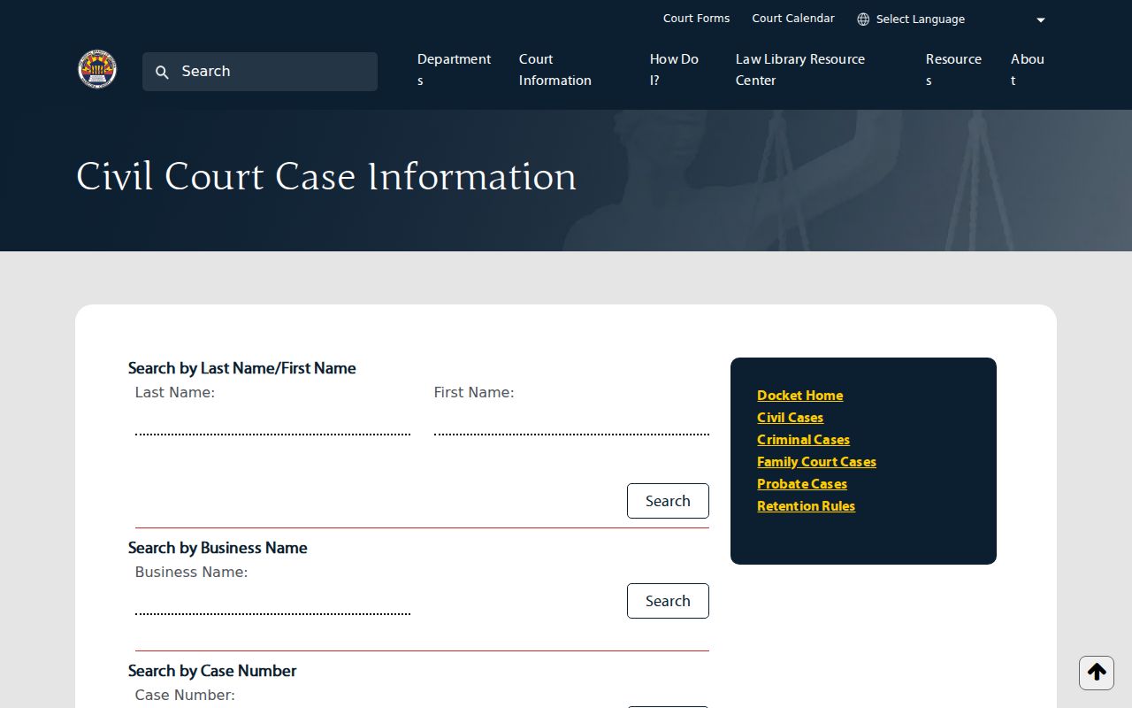
Task: Open the Civil Cases link
Action: point(791,418)
